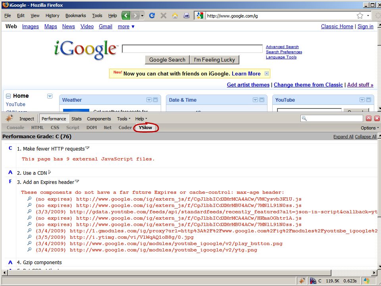Maximize the Weather gadget
The width and height of the screenshot is (381, 286).
[x=155, y=100]
